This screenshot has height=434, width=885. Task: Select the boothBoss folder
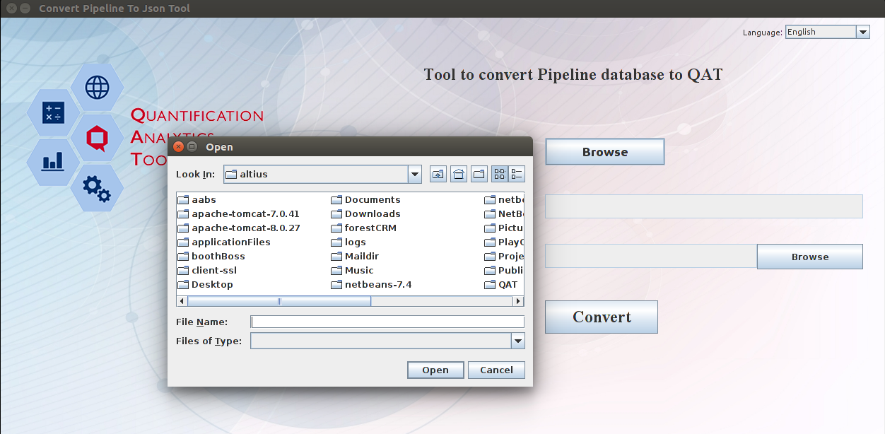211,257
